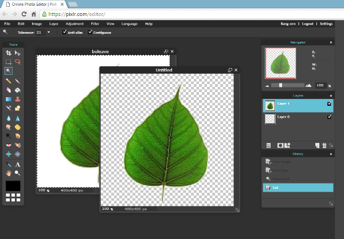344x239 pixels.
Task: Select the Brush tool
Action: tap(18, 81)
